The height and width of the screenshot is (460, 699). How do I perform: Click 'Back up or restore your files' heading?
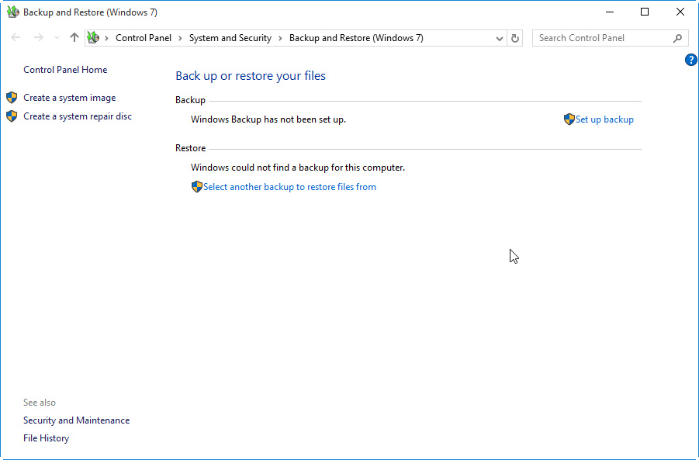point(251,76)
